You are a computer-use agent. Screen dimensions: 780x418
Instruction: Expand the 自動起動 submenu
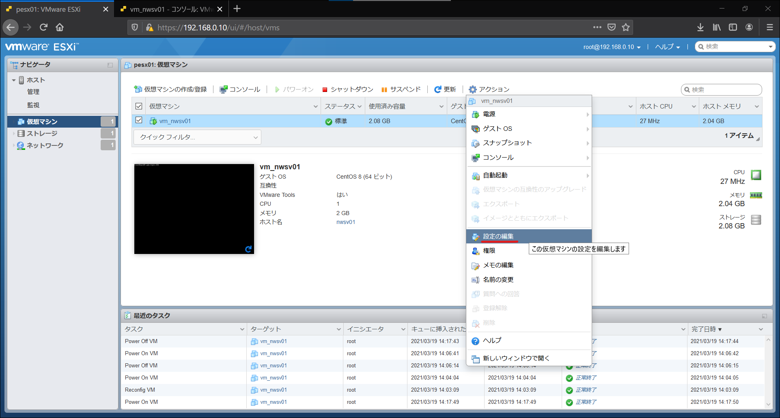pyautogui.click(x=529, y=175)
